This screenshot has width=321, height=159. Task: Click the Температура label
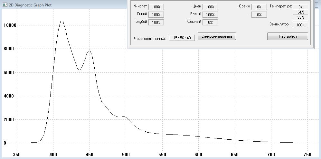click(281, 6)
